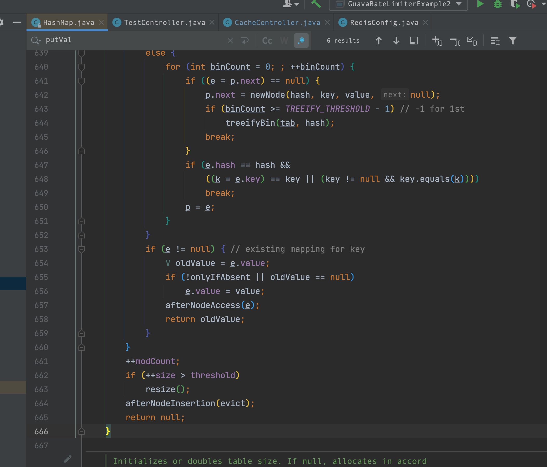Clear the putVal search text

(x=230, y=41)
